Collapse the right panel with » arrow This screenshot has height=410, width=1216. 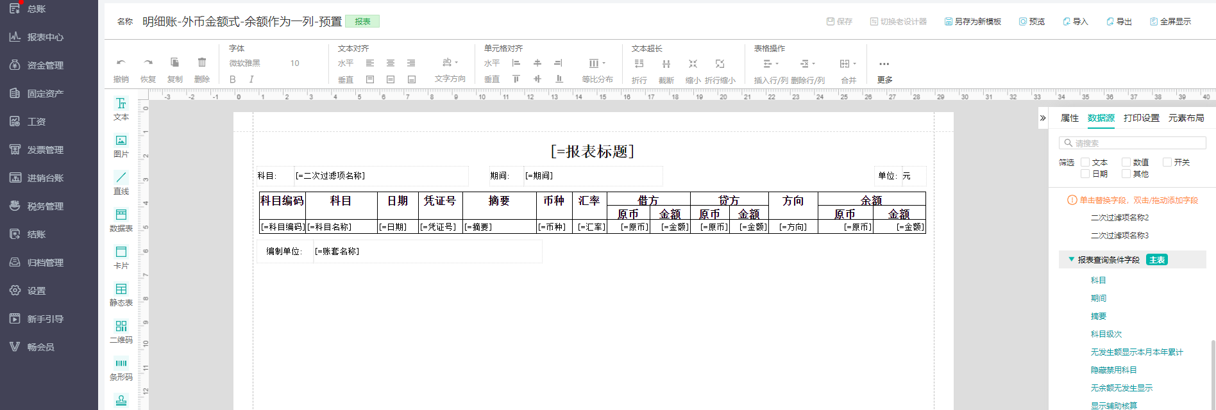(1043, 118)
